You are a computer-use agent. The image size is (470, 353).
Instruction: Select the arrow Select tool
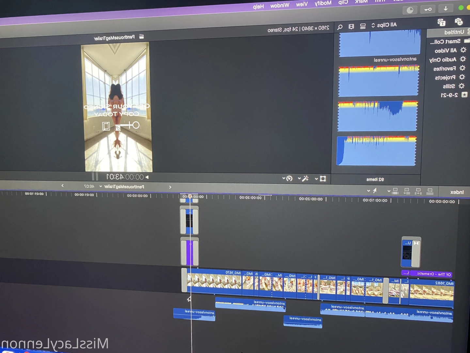[x=375, y=190]
